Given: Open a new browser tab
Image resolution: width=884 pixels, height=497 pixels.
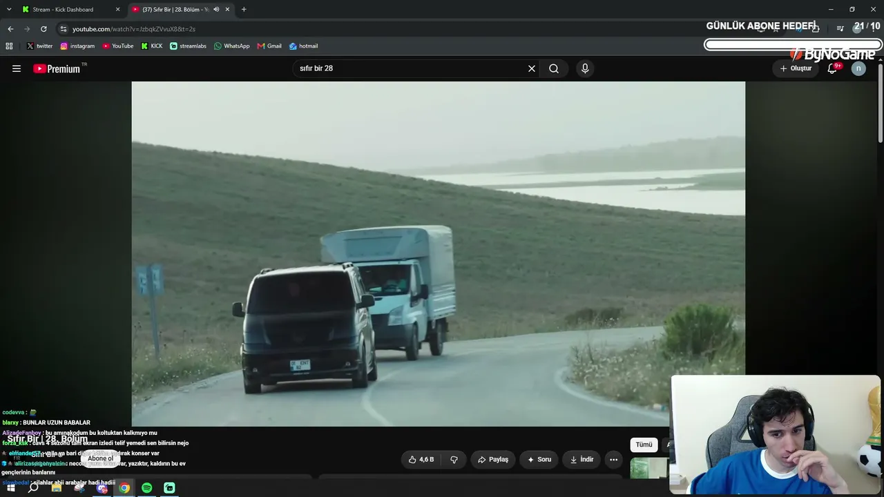Looking at the screenshot, I should tap(244, 9).
